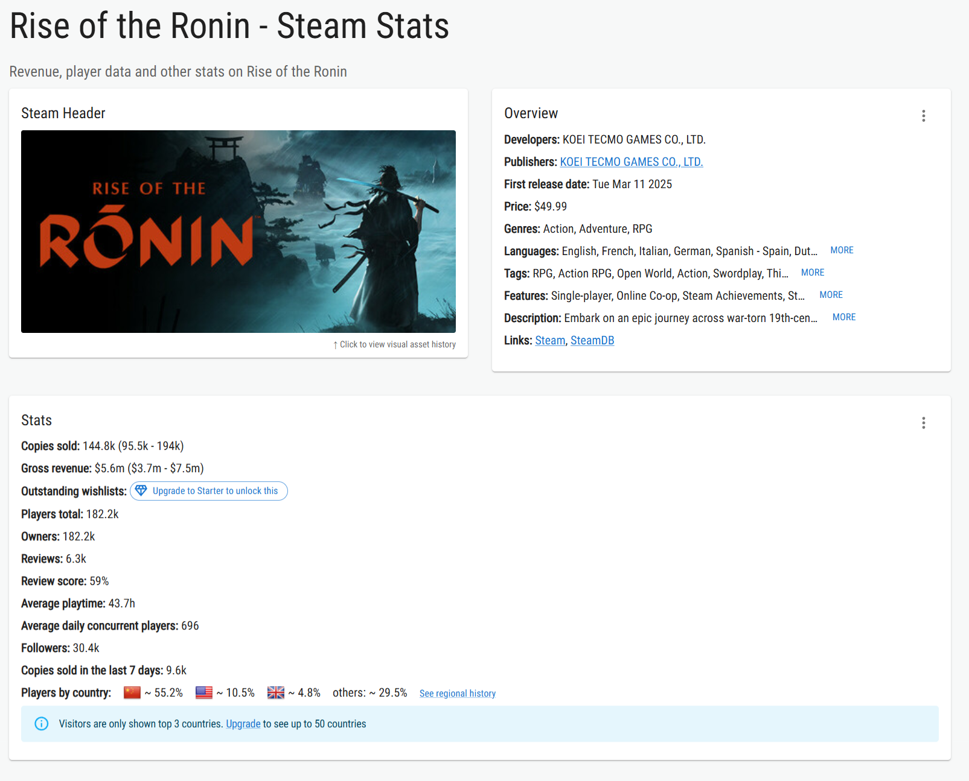Click First release date Tue Mar 11 2025
969x781 pixels.
coord(588,184)
